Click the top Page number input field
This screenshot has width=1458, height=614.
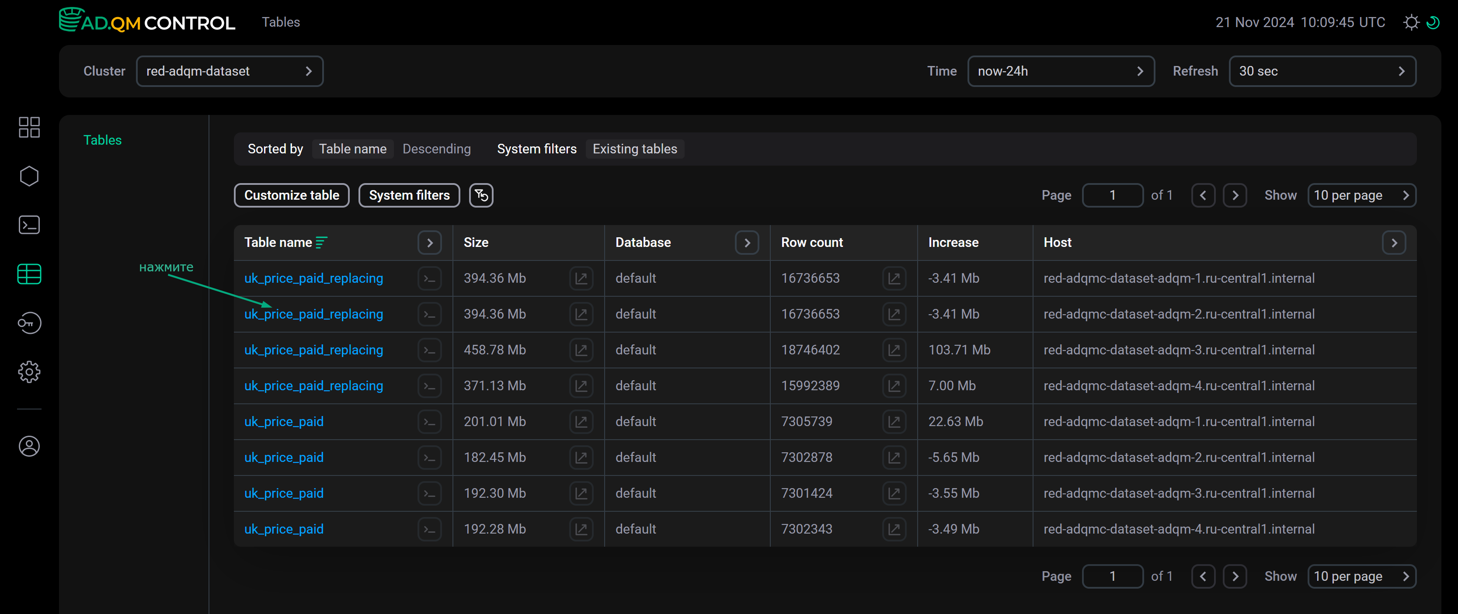pos(1112,195)
